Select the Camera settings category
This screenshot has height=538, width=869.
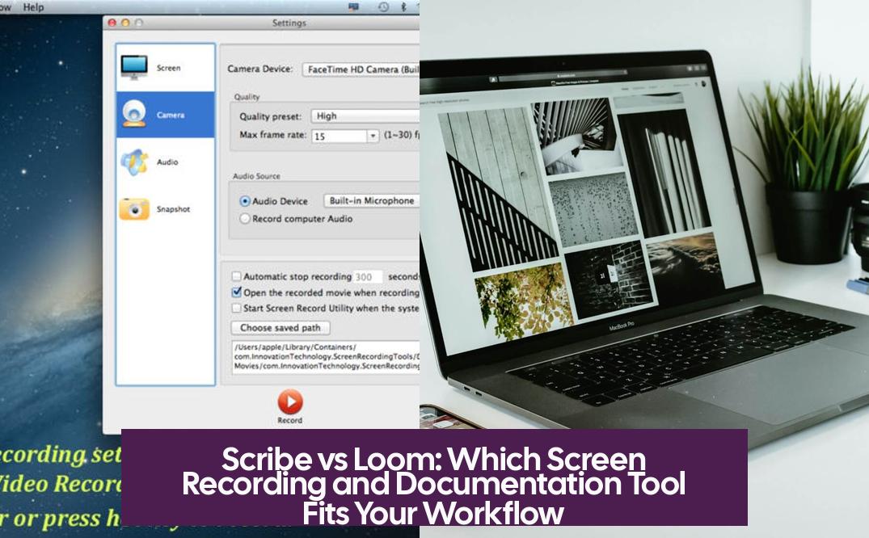165,115
